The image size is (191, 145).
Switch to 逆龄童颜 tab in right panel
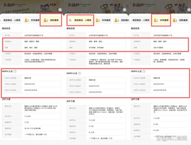click(181, 20)
